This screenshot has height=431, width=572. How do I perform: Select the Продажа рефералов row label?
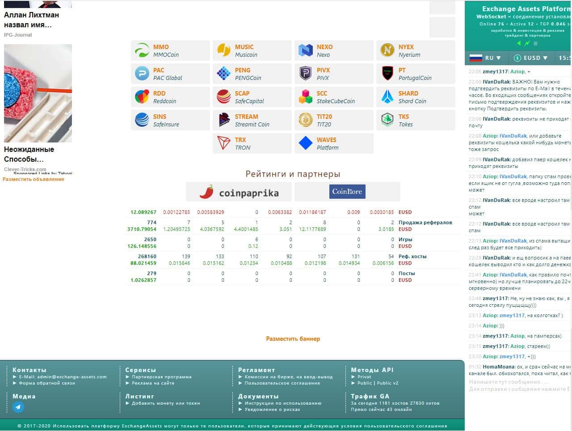(x=425, y=222)
